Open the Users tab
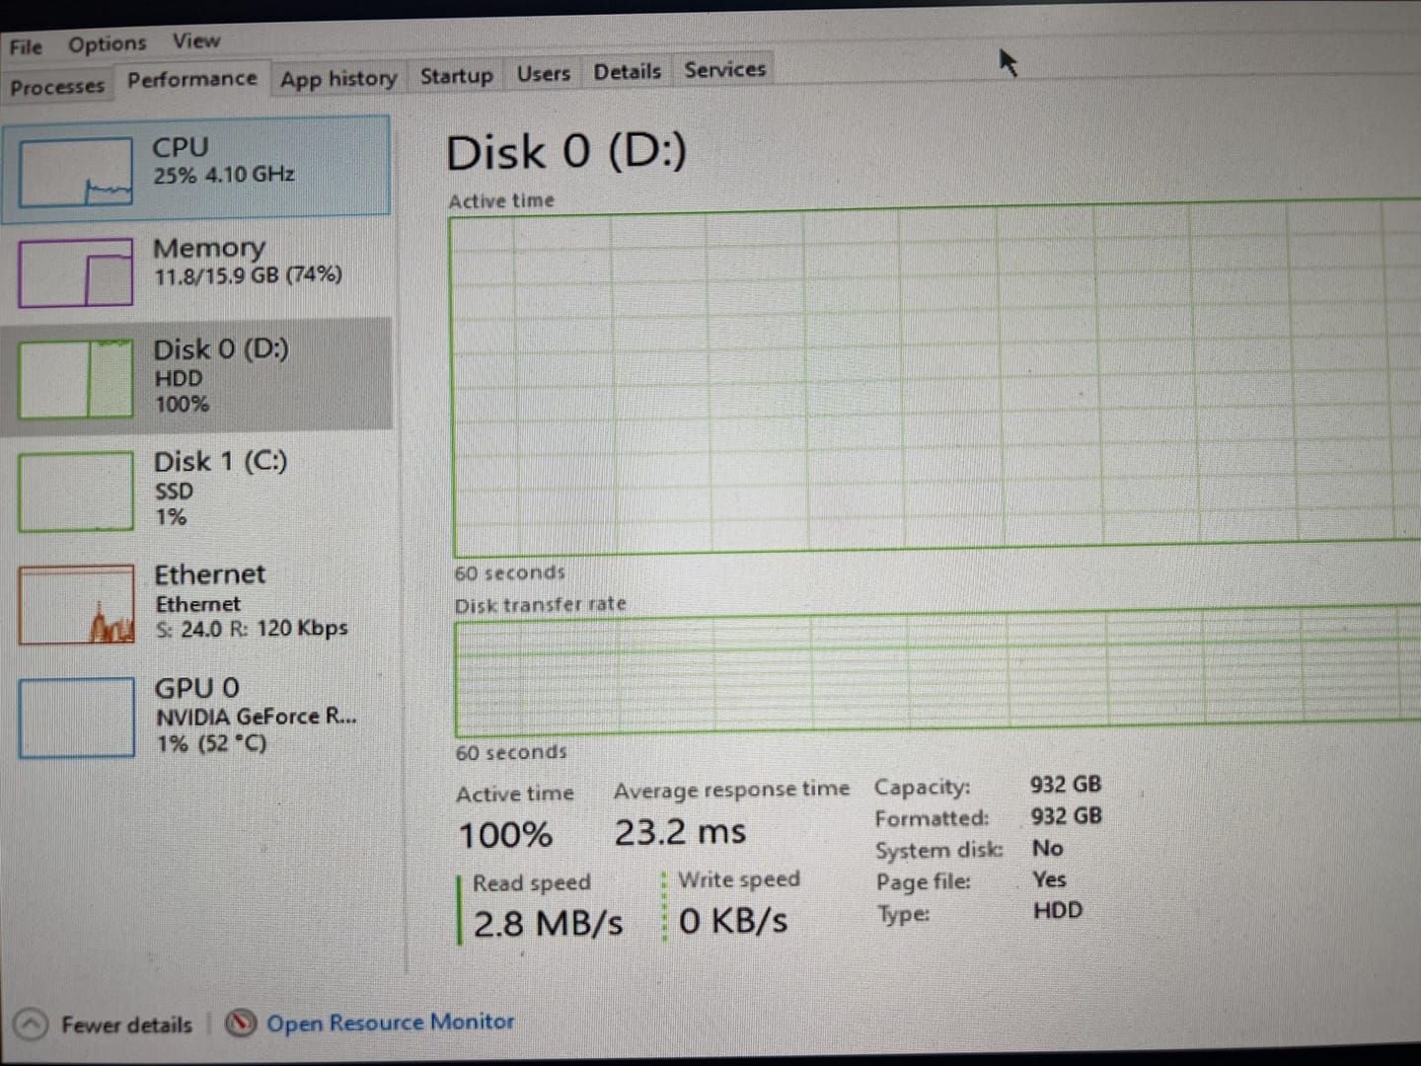The image size is (1421, 1066). 544,74
